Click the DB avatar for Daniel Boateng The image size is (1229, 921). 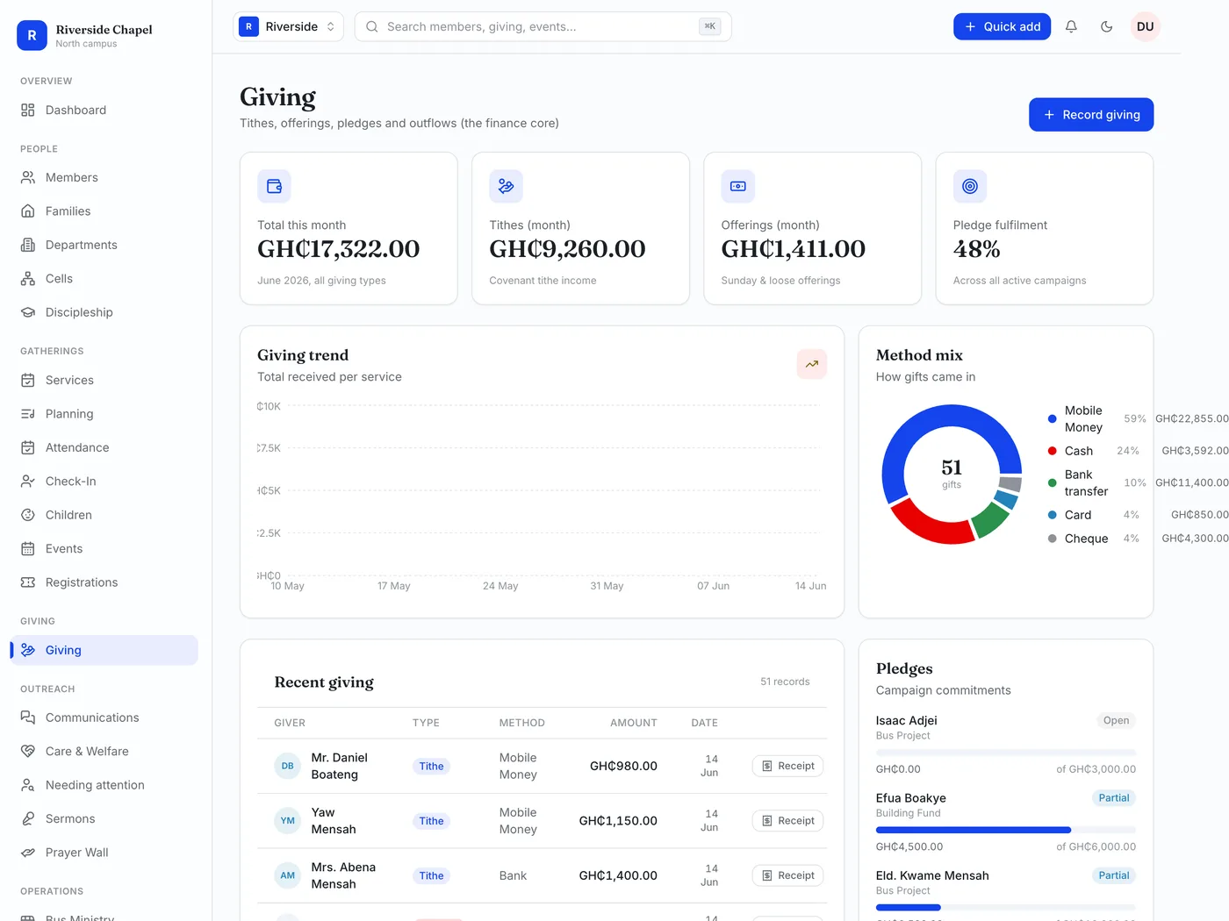[287, 766]
